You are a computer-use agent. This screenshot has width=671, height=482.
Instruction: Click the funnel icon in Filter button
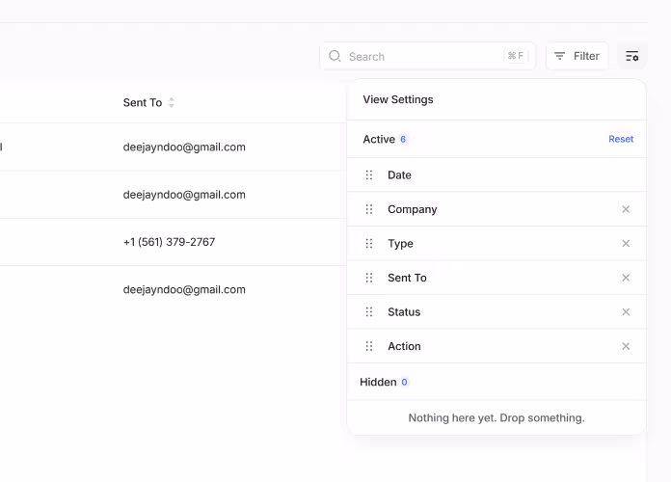coord(559,56)
